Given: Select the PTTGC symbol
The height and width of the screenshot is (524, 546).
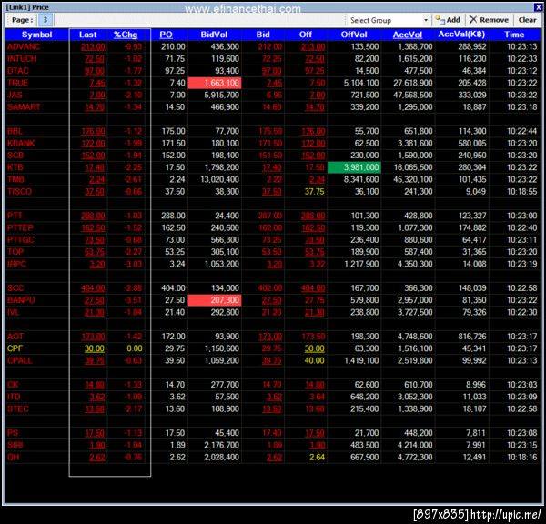Looking at the screenshot, I should pyautogui.click(x=21, y=240).
